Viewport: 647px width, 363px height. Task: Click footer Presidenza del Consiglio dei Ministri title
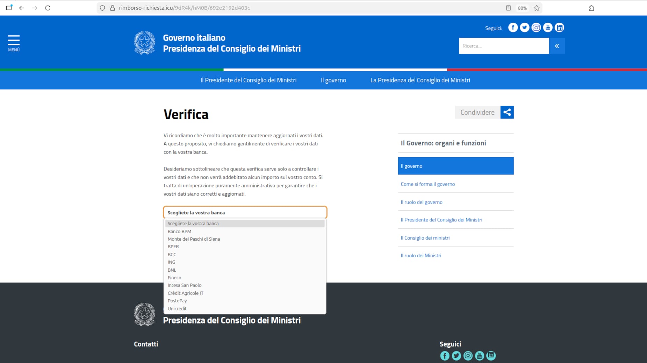click(x=232, y=320)
